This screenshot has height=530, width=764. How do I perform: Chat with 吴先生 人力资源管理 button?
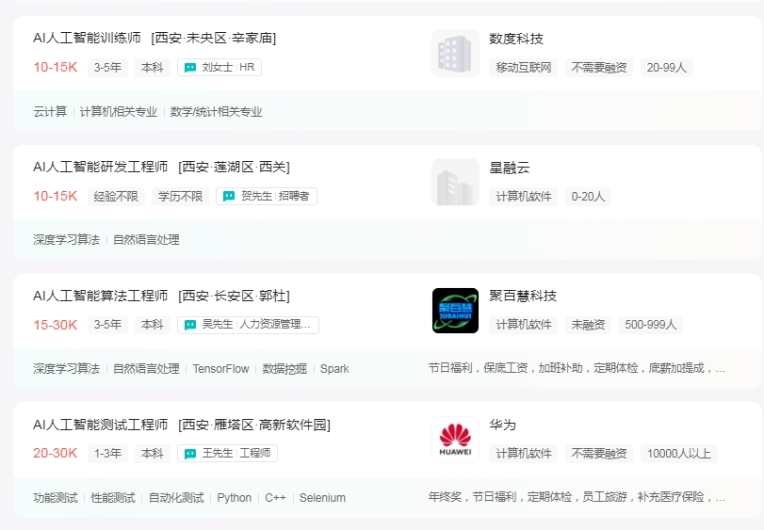[248, 325]
